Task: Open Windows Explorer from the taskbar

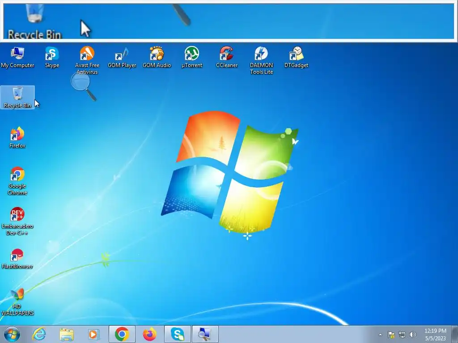Action: coord(67,334)
